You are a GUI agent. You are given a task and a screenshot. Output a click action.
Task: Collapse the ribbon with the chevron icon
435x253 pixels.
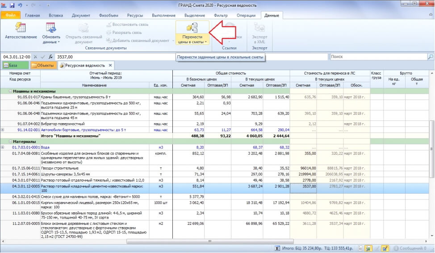(x=431, y=14)
